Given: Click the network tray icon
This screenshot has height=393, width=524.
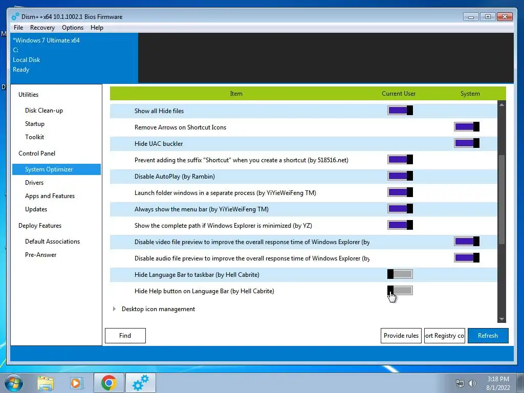Looking at the screenshot, I should click(460, 383).
